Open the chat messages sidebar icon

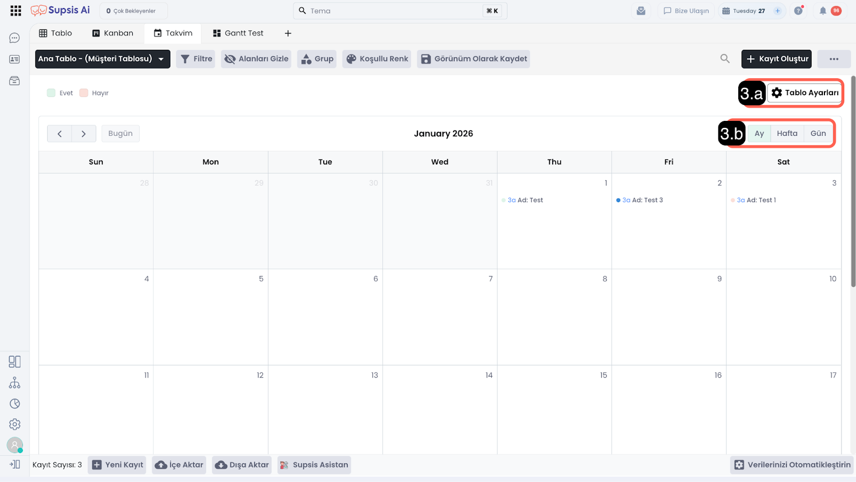click(14, 38)
